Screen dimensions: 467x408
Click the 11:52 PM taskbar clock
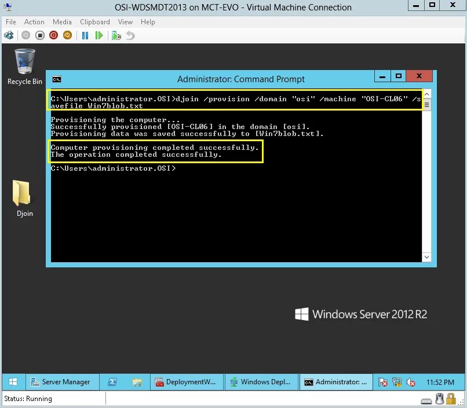point(440,382)
